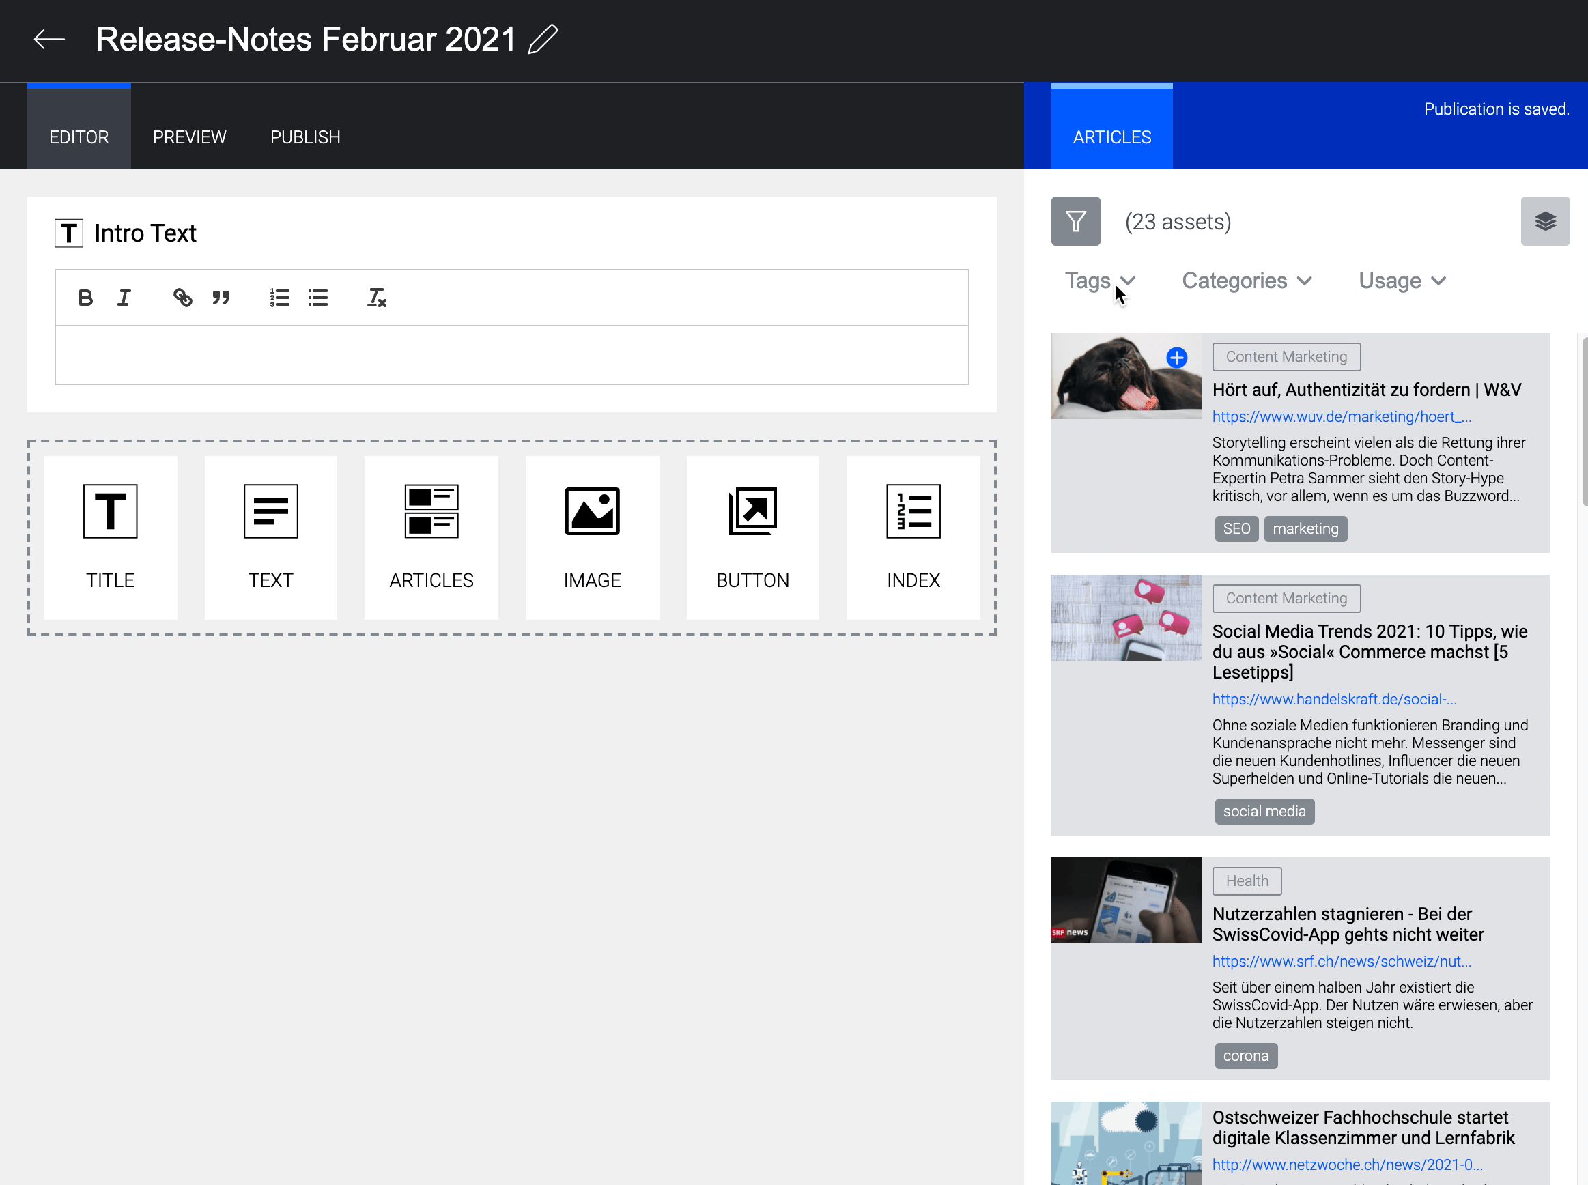The height and width of the screenshot is (1185, 1588).
Task: Click the social media tag
Action: [1264, 812]
